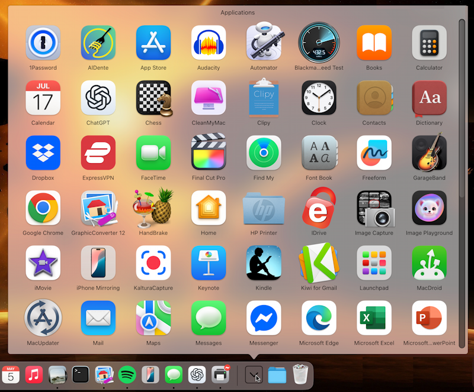Launch CleanMyMac
This screenshot has width=474, height=392.
(x=209, y=98)
